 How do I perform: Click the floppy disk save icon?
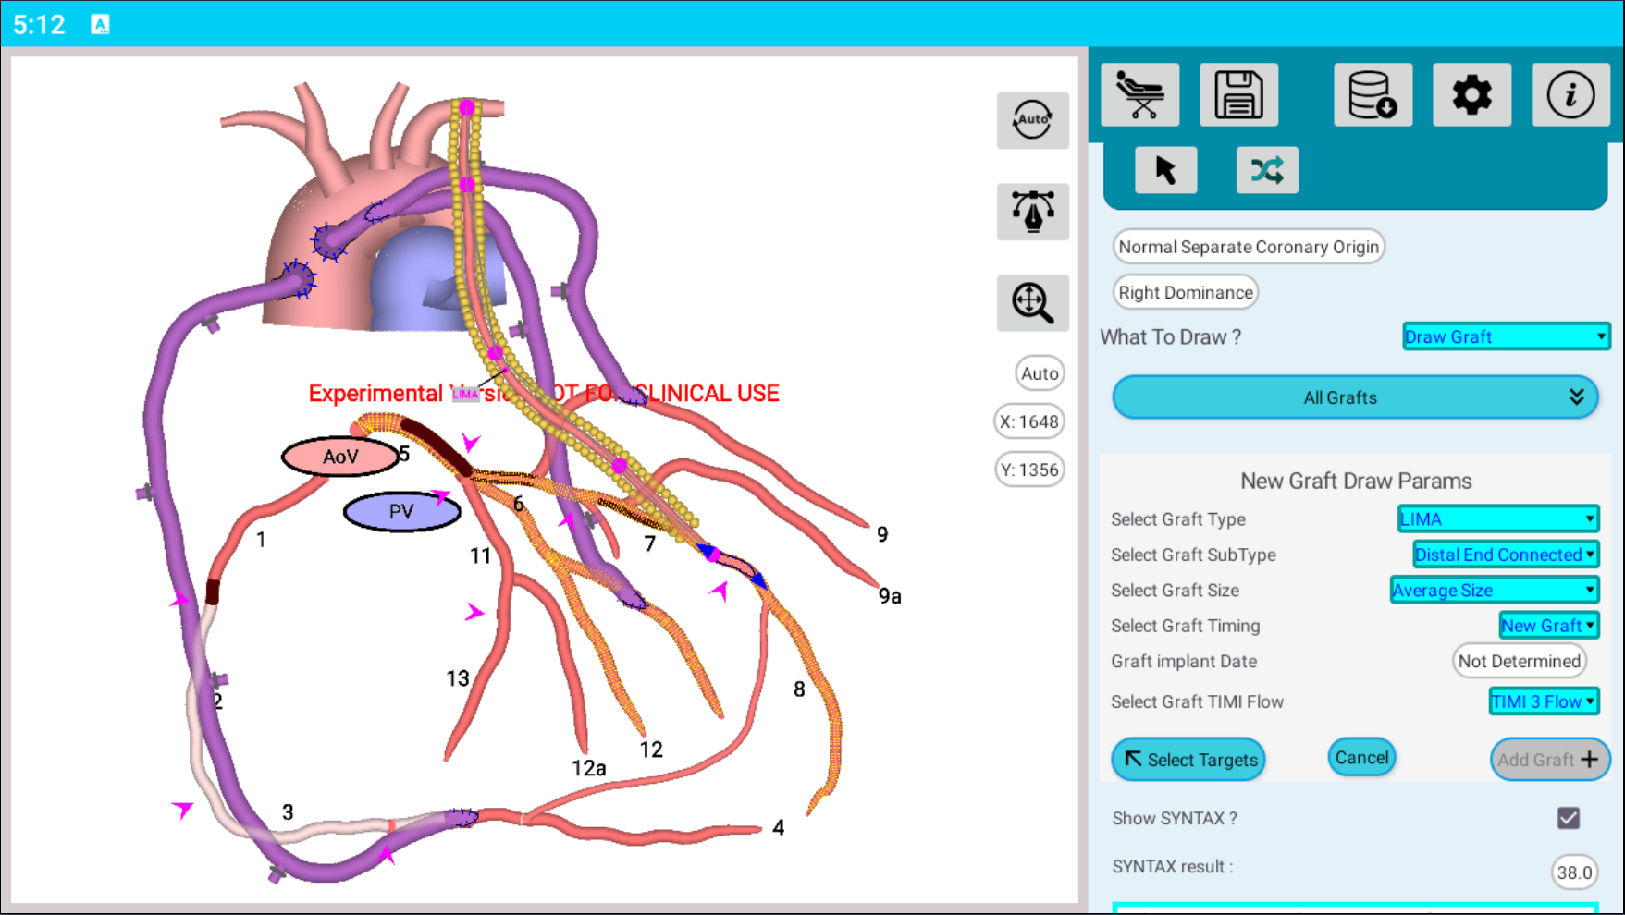click(1238, 94)
